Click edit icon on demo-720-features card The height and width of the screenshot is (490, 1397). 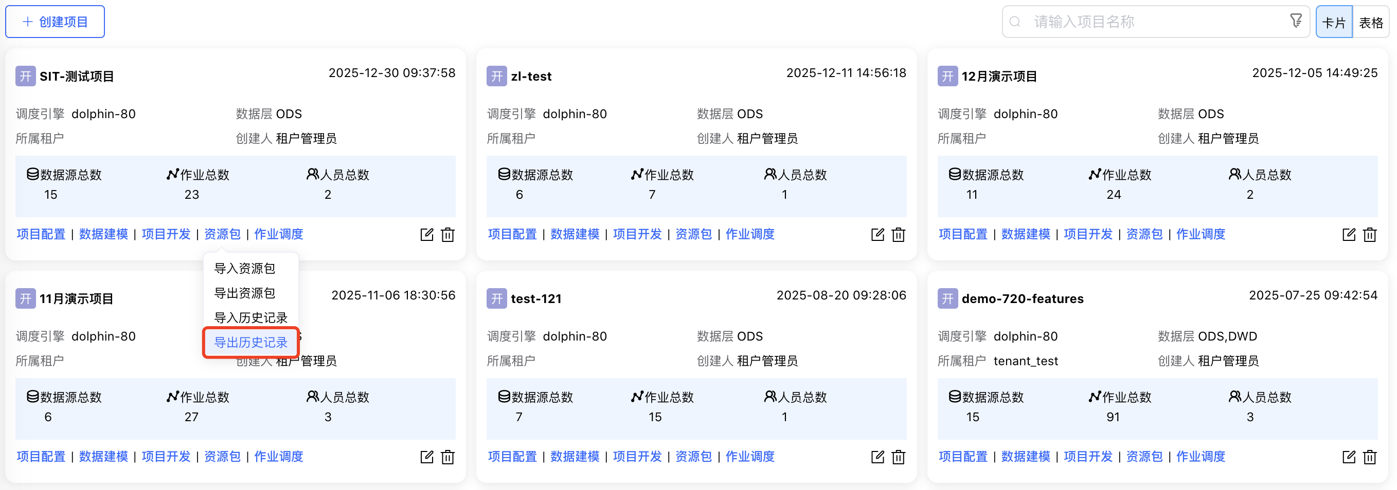1348,457
